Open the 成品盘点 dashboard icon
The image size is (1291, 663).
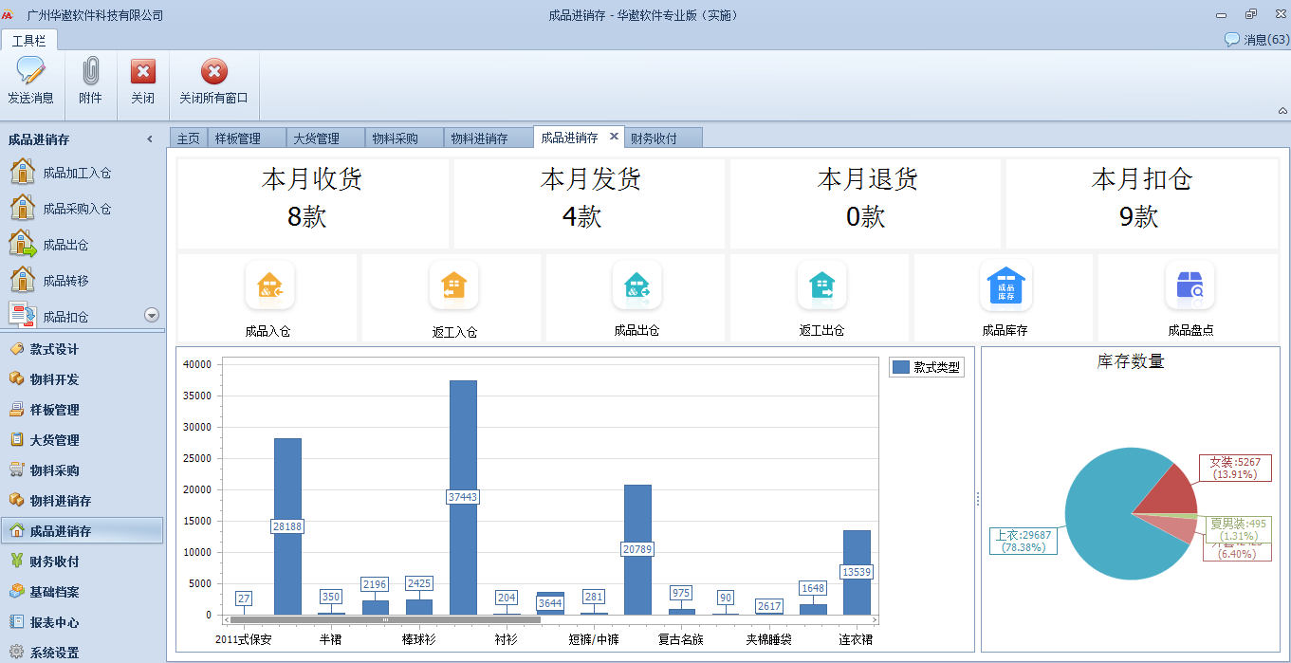1190,285
